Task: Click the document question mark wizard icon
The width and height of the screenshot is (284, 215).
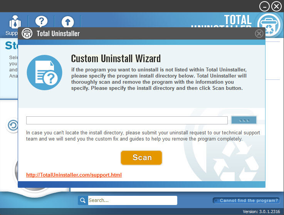Action: (x=45, y=73)
